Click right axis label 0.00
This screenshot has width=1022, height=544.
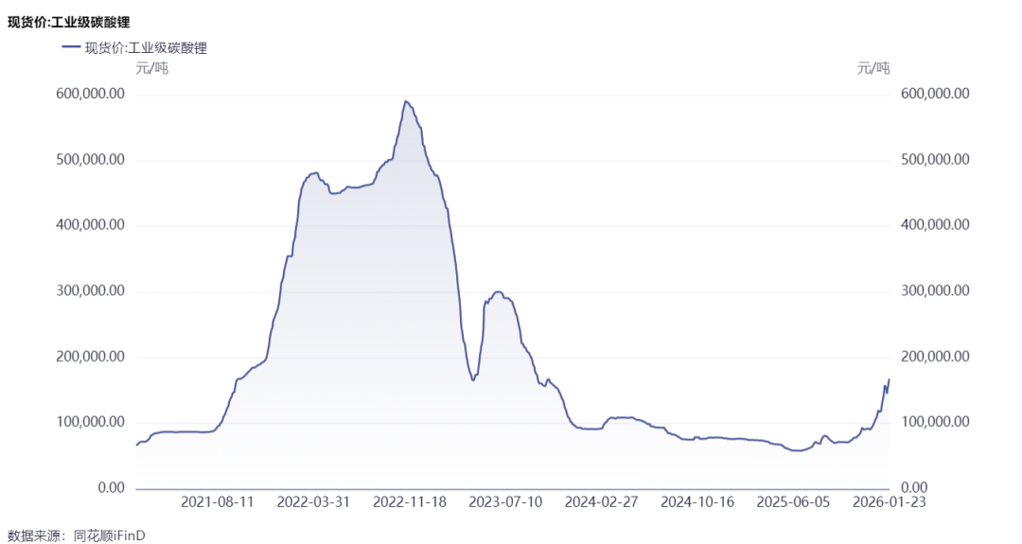(x=914, y=488)
